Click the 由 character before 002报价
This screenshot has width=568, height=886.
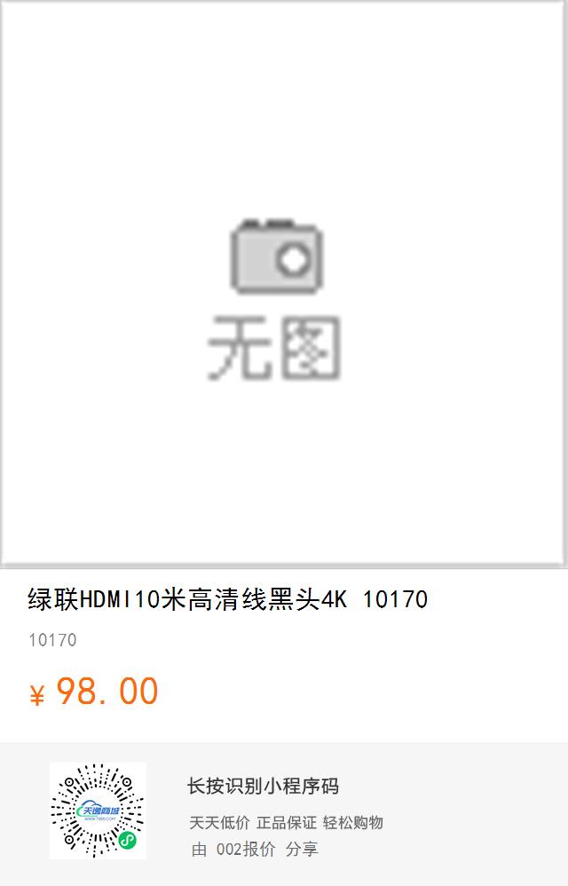coord(200,849)
